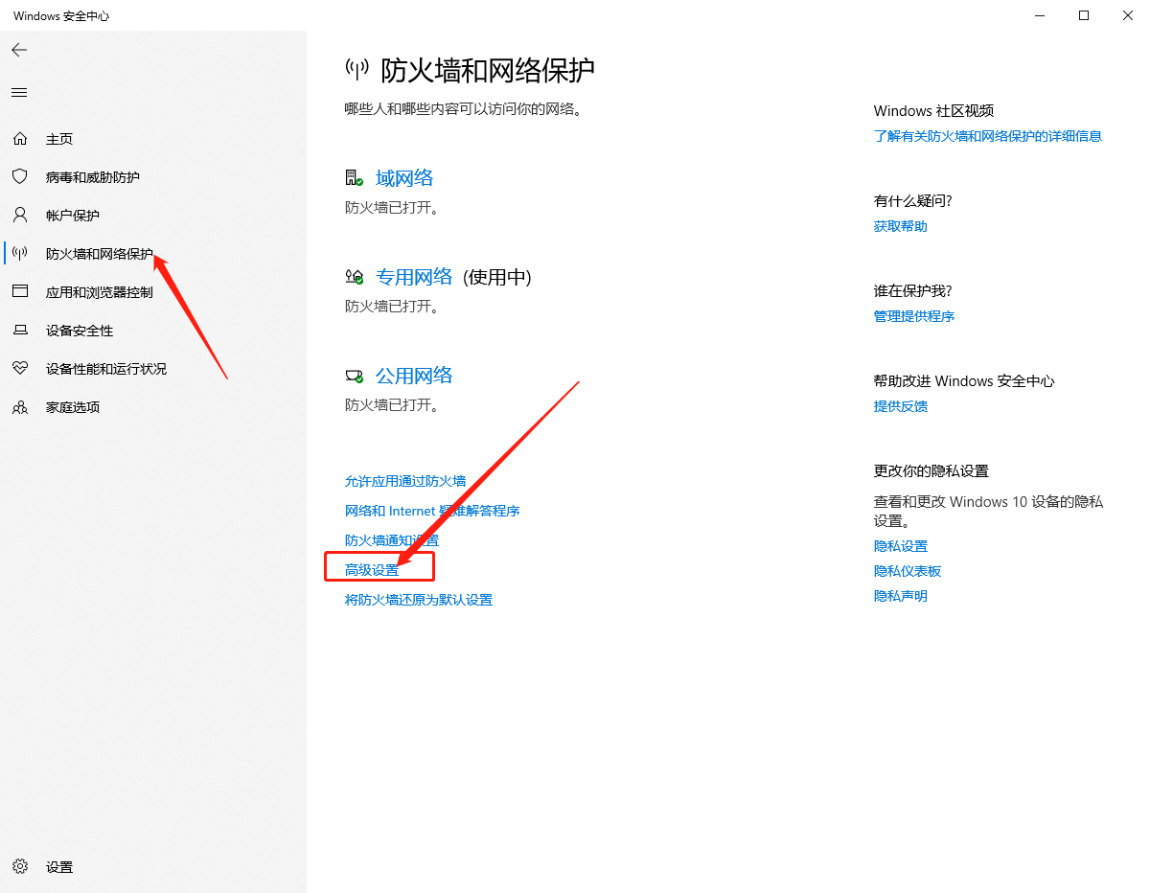Screen dimensions: 1150x893
Task: Click 帮助改进 Windows 安全中心 heading
Action: pos(964,381)
